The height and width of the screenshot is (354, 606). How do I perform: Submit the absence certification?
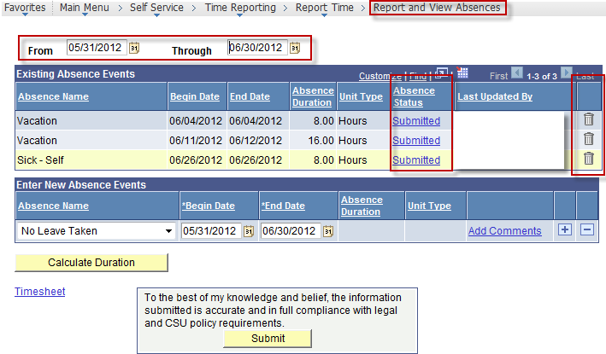point(268,339)
